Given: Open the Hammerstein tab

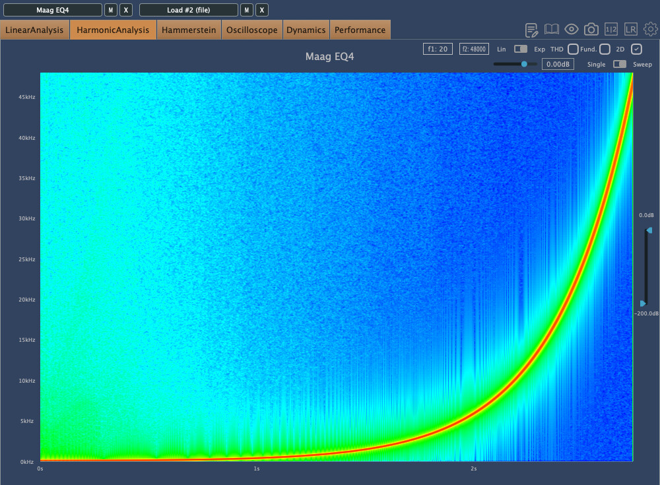Looking at the screenshot, I should 189,30.
